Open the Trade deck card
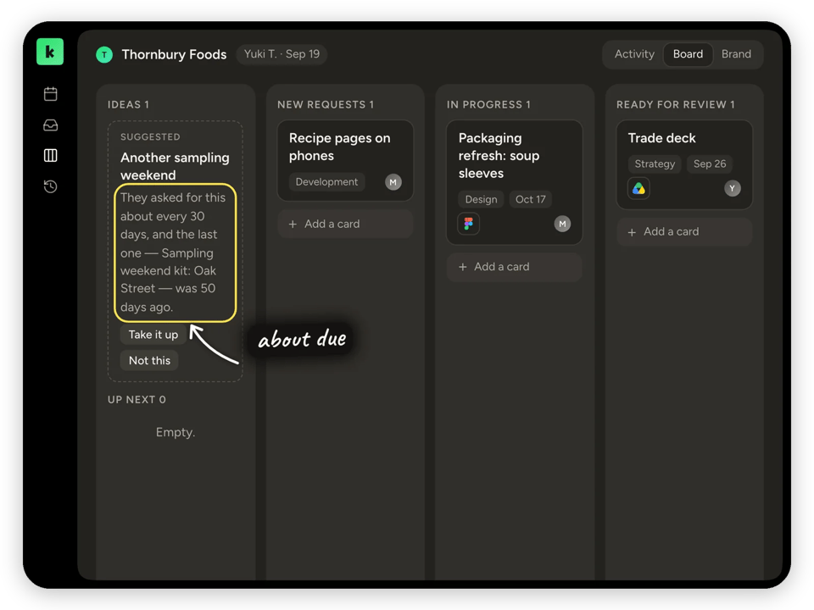The image size is (814, 610). pos(684,164)
